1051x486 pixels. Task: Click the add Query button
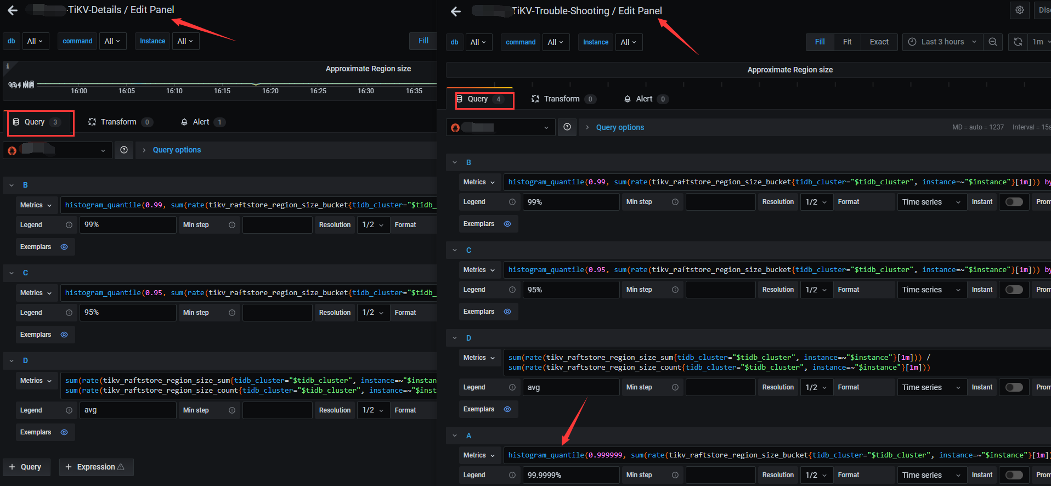pos(26,467)
